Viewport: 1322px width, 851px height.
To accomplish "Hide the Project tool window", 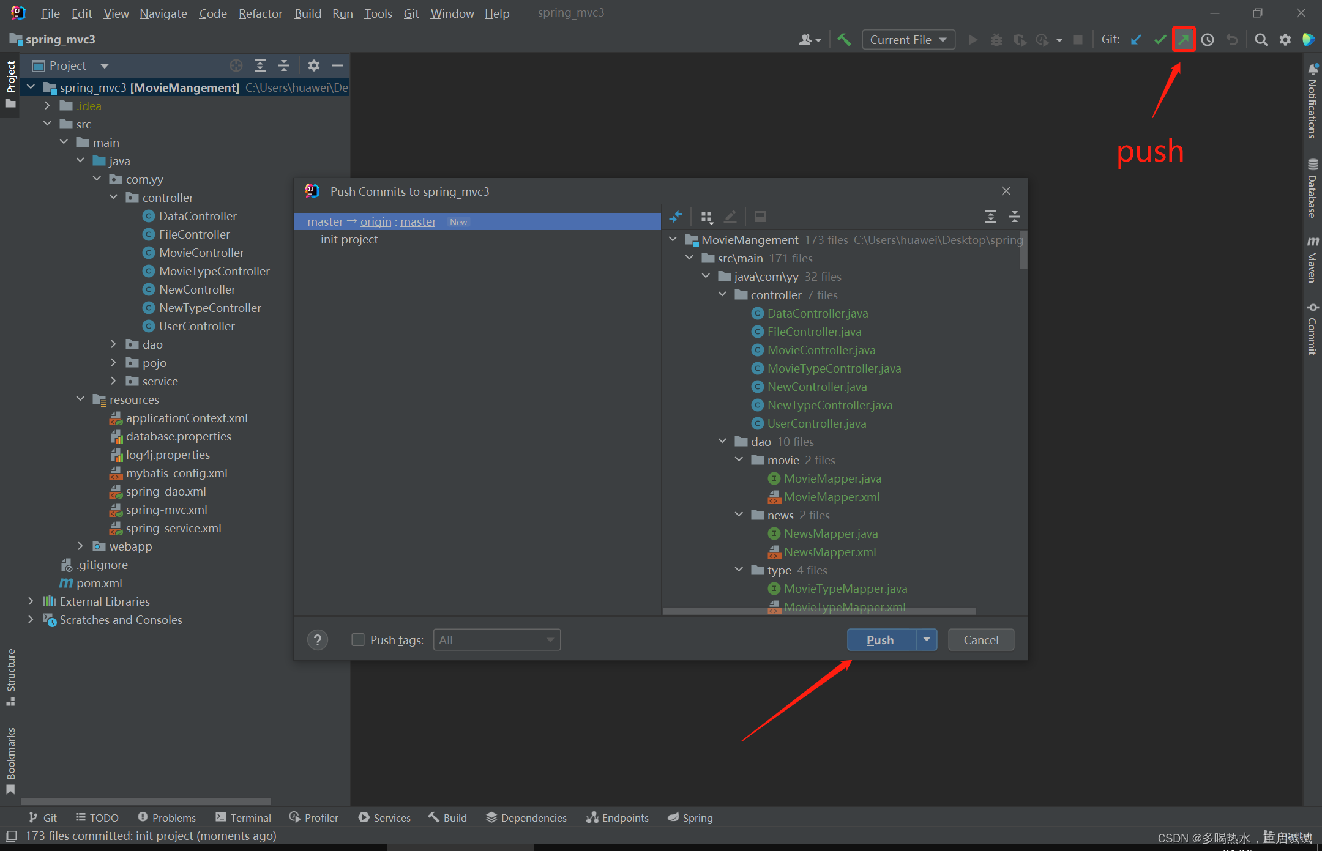I will pyautogui.click(x=338, y=65).
